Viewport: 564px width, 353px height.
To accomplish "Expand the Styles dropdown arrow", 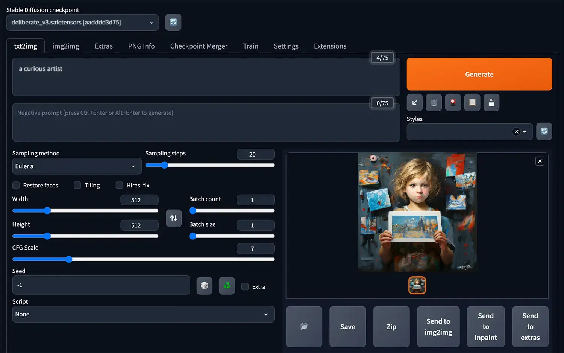I will (525, 132).
